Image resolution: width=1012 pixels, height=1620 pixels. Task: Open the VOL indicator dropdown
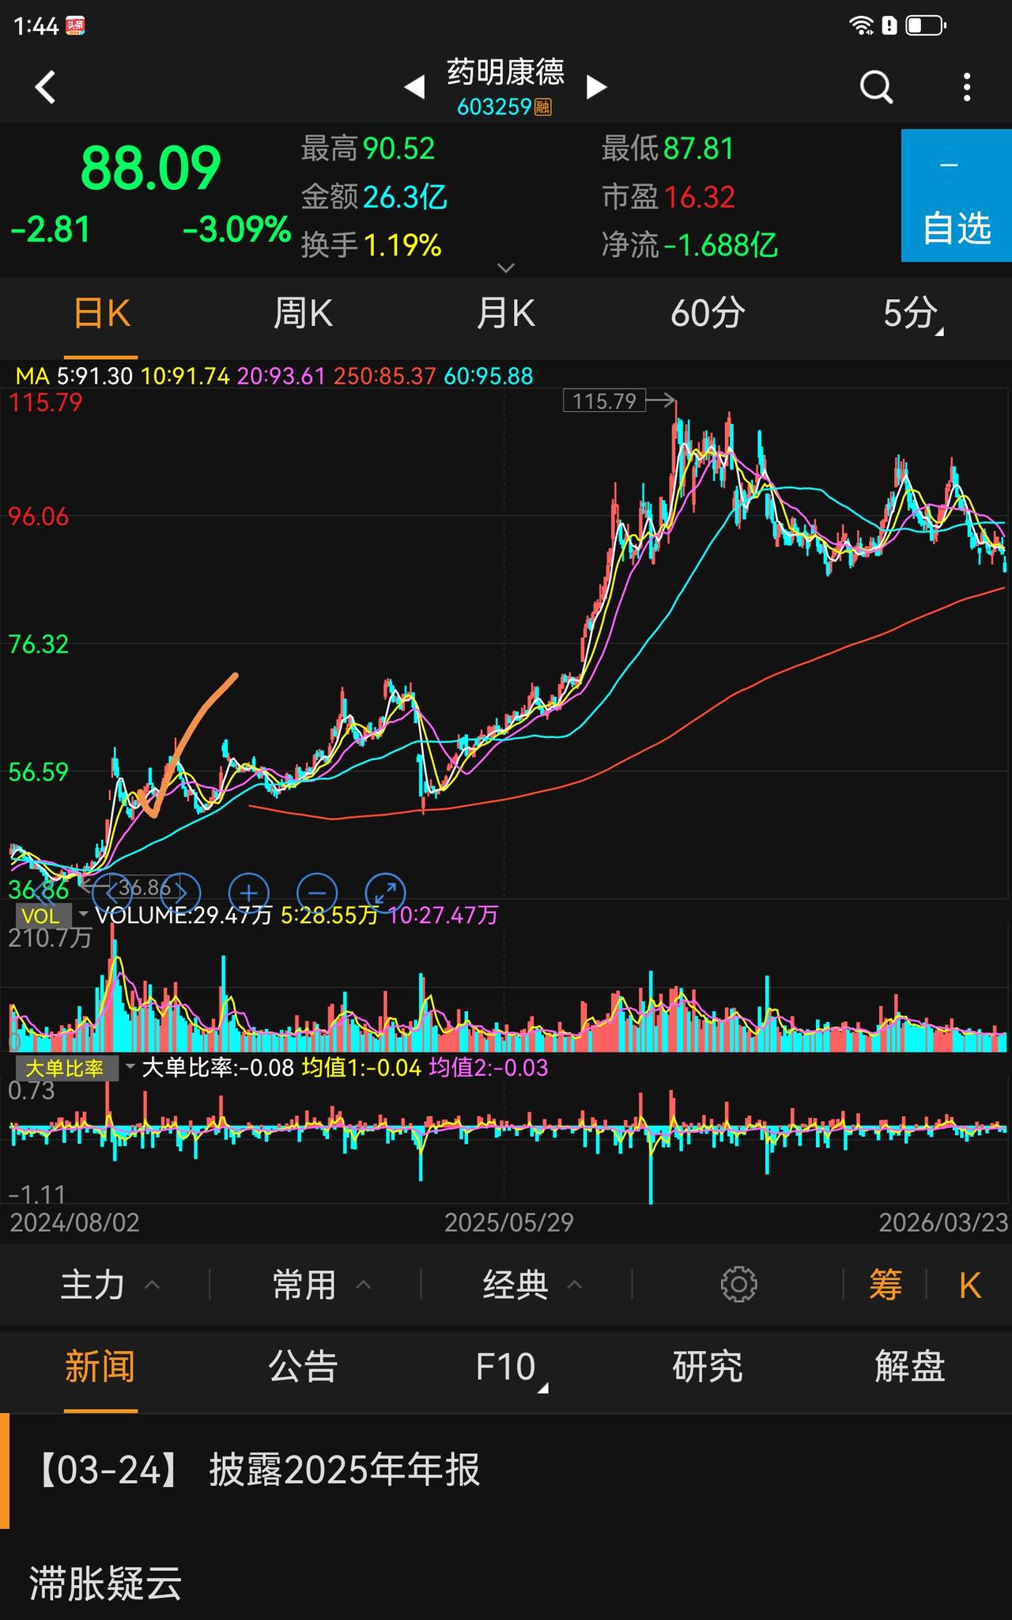51,916
